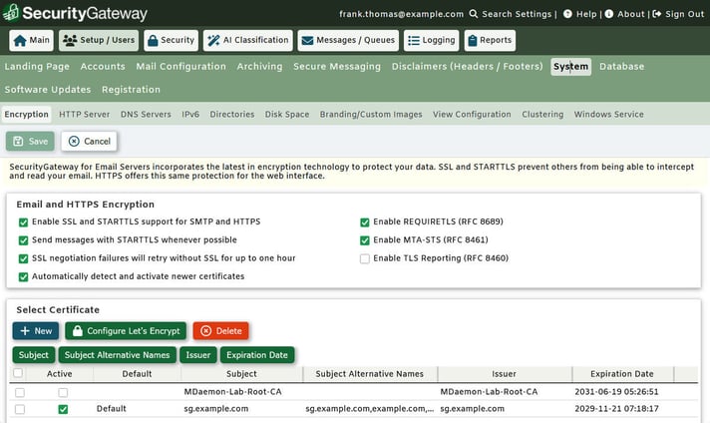This screenshot has height=423, width=710.
Task: Open the Security section
Action: point(172,40)
